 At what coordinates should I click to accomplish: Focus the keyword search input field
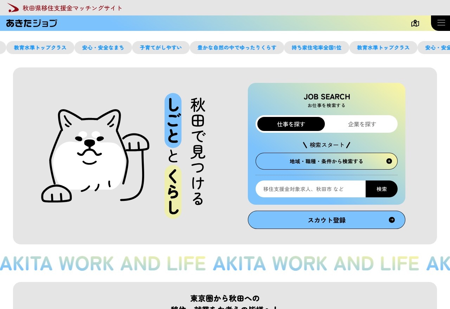point(310,189)
